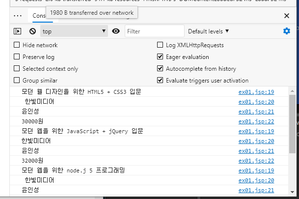Select the log text 모던 웹을 위한 node.js 프로그래밍

click(73, 171)
